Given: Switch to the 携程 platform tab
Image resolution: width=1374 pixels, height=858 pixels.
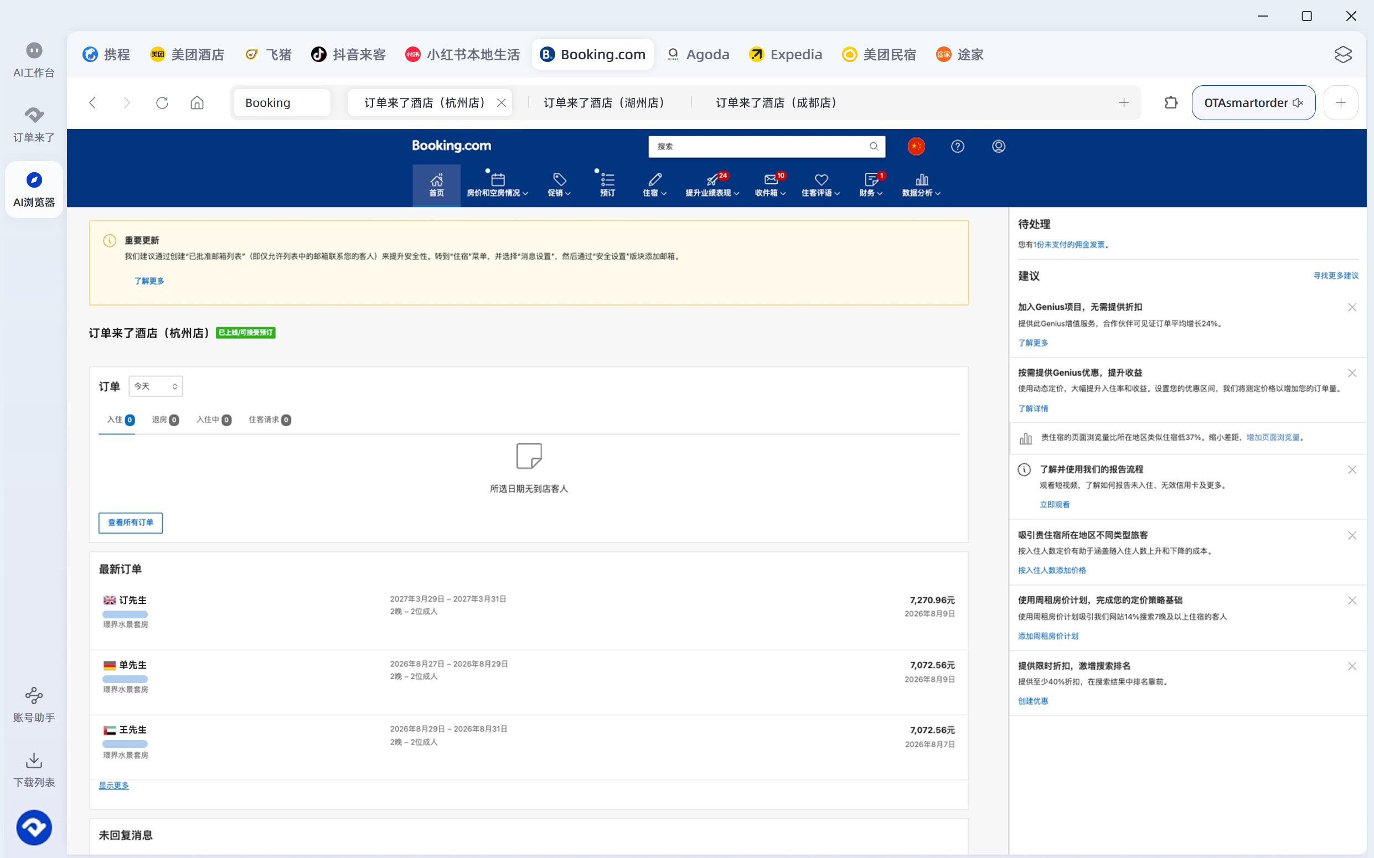Looking at the screenshot, I should (107, 54).
